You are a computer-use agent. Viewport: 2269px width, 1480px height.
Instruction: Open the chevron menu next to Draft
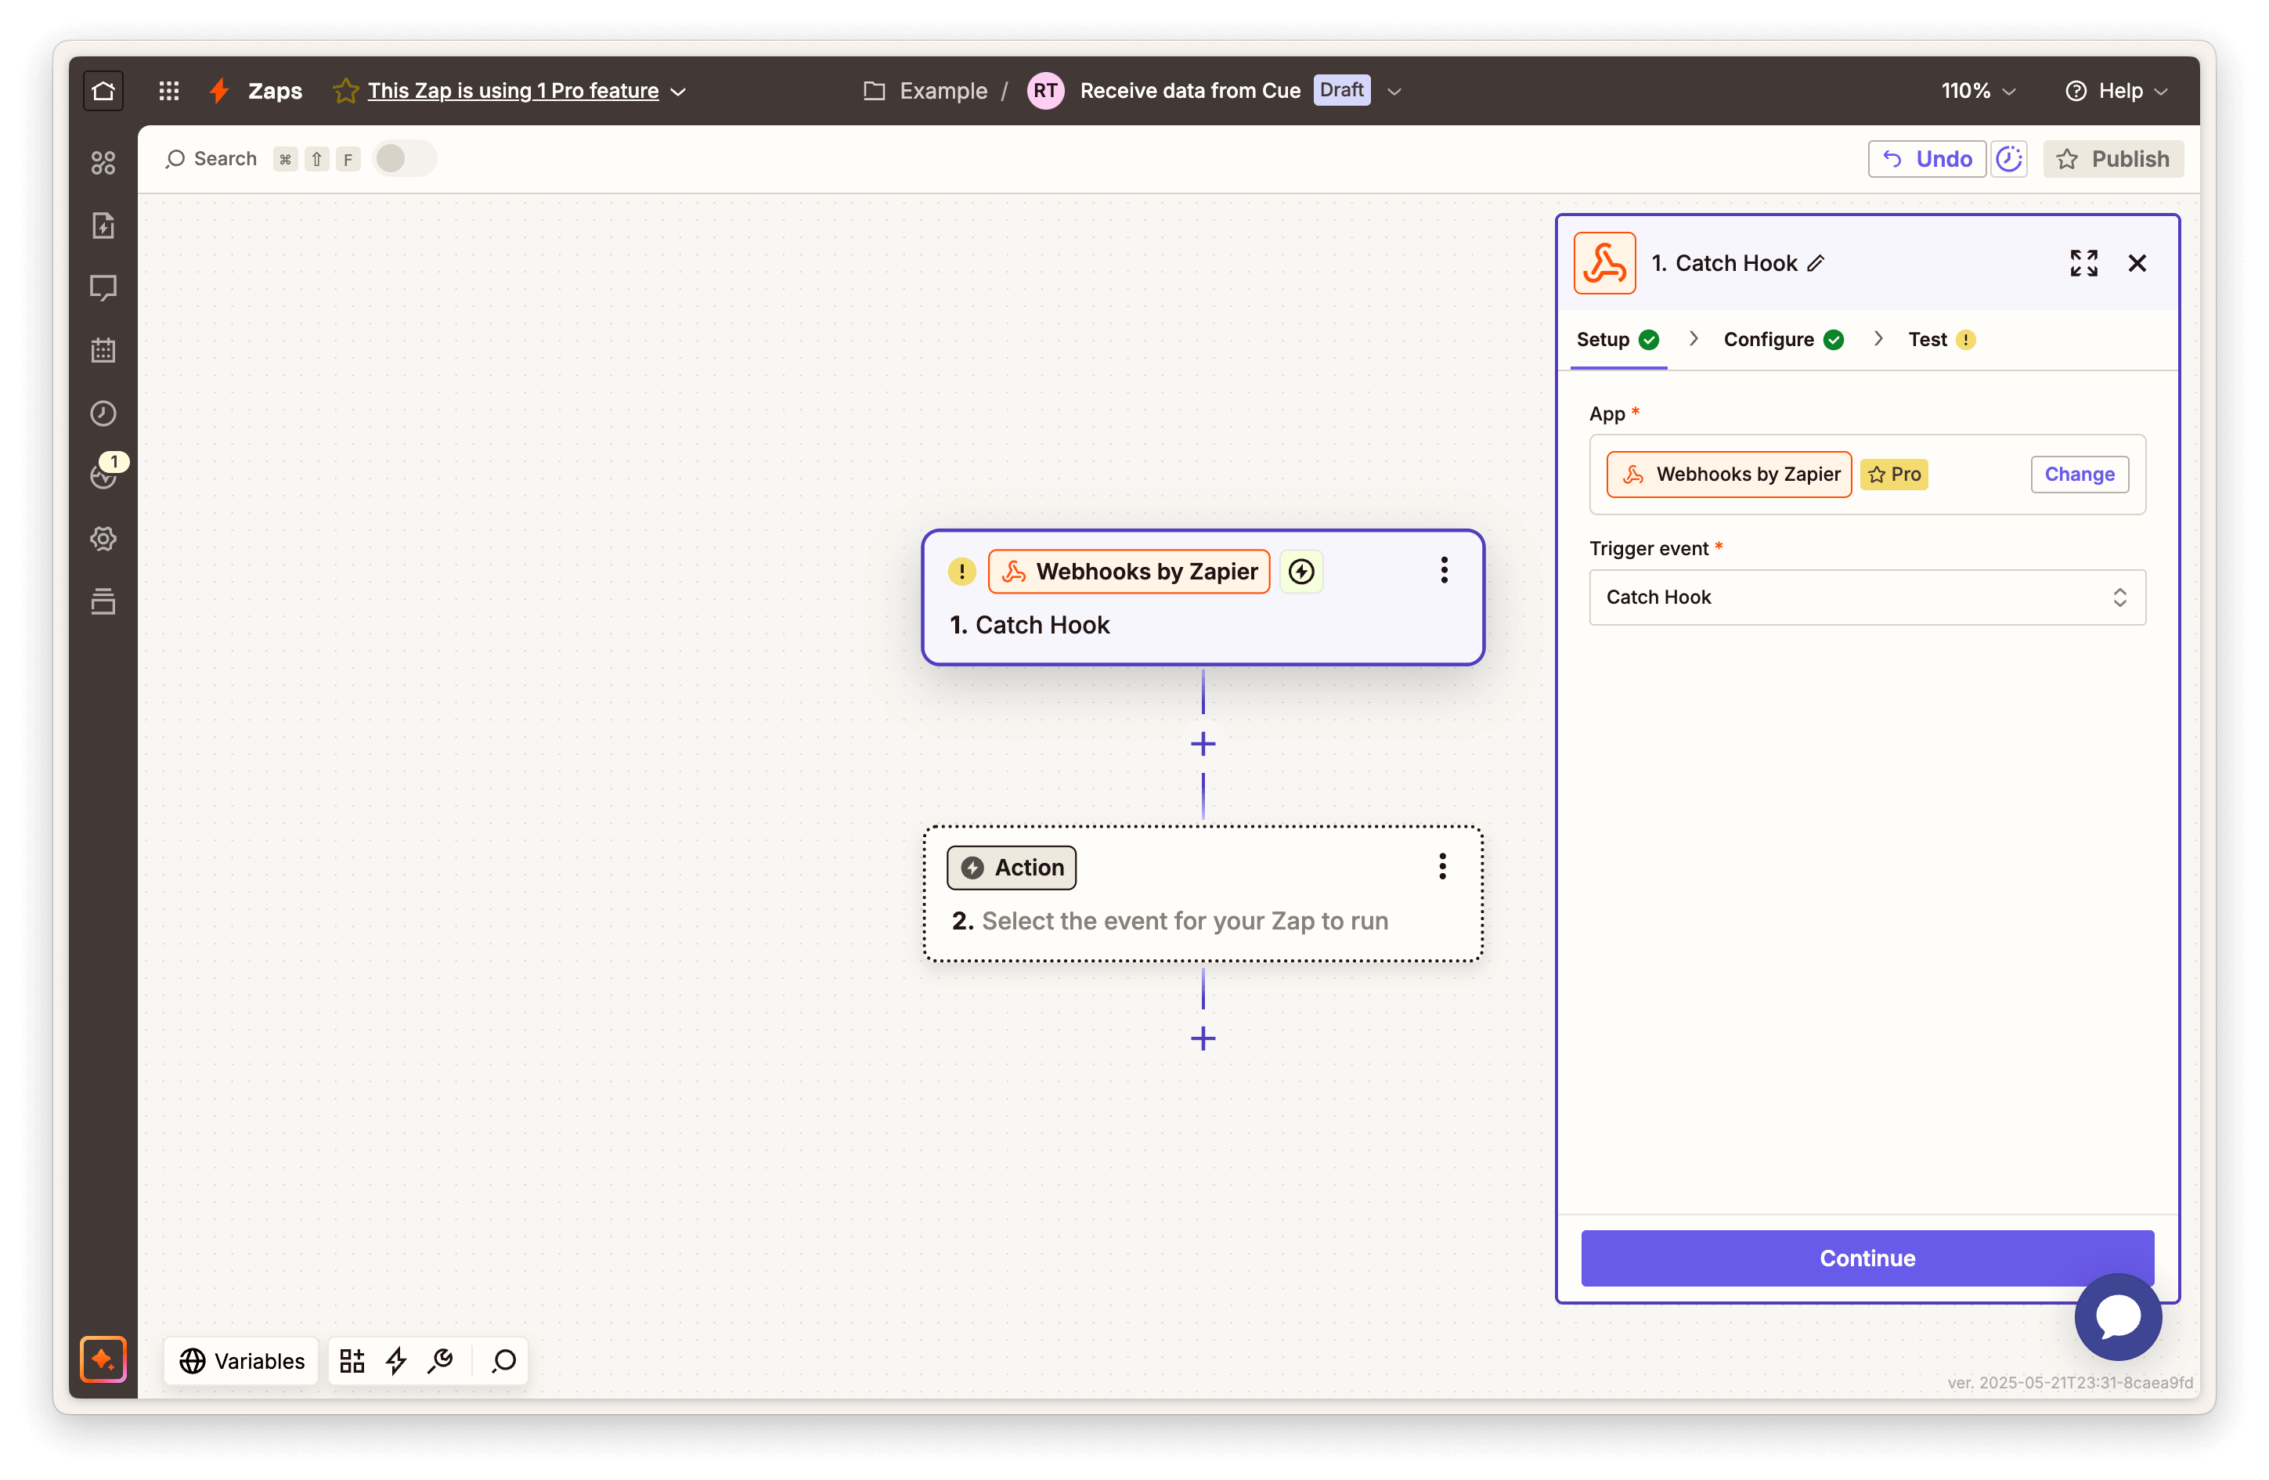(x=1393, y=92)
